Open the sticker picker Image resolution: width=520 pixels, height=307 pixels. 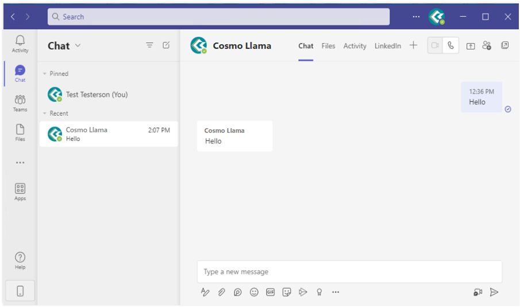pos(287,292)
